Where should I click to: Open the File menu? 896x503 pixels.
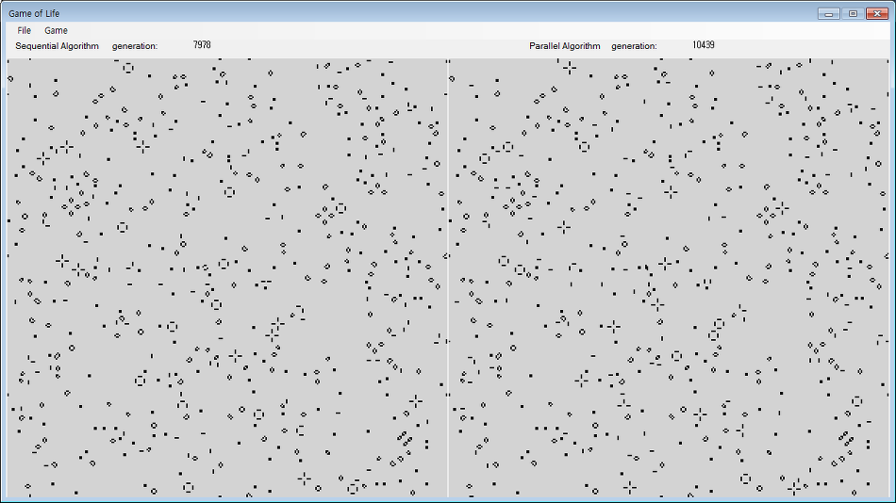[24, 30]
